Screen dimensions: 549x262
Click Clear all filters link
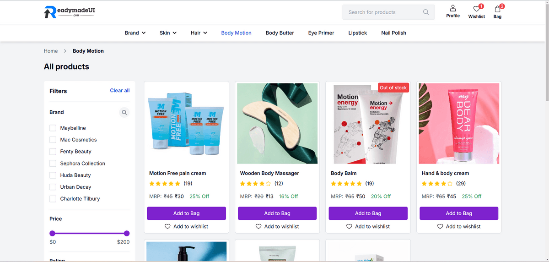pyautogui.click(x=120, y=91)
